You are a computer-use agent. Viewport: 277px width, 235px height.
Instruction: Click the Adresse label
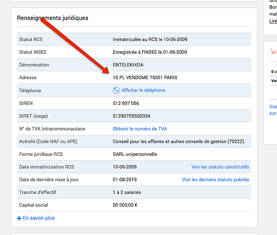28,77
